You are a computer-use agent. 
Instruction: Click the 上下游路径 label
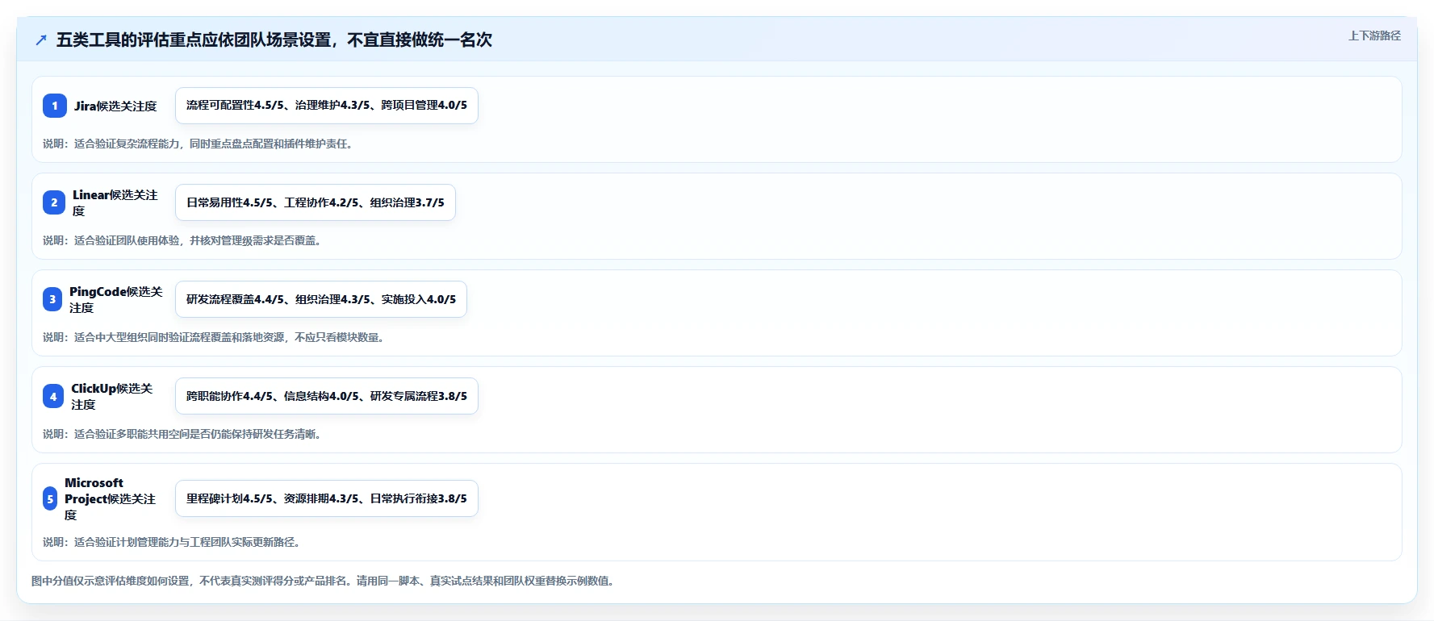[x=1374, y=35]
